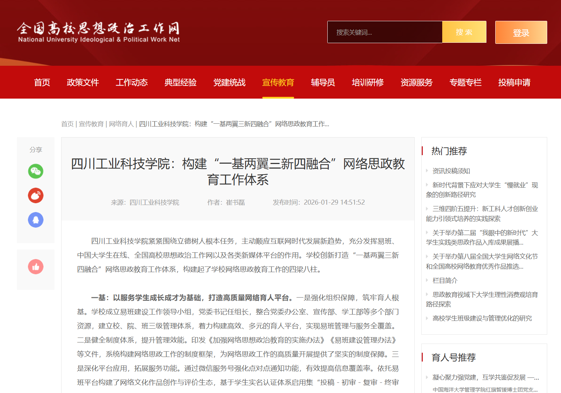Go to the 辅导员 navigation item
The width and height of the screenshot is (561, 393).
[323, 82]
